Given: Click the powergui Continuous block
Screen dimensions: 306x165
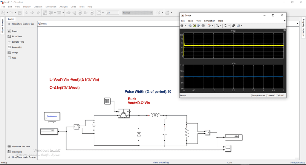Looking at the screenshot, I should (x=52, y=116).
